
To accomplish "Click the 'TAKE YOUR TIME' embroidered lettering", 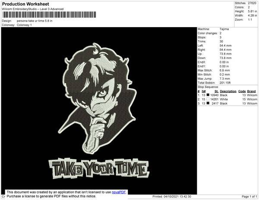I will tap(99, 168).
